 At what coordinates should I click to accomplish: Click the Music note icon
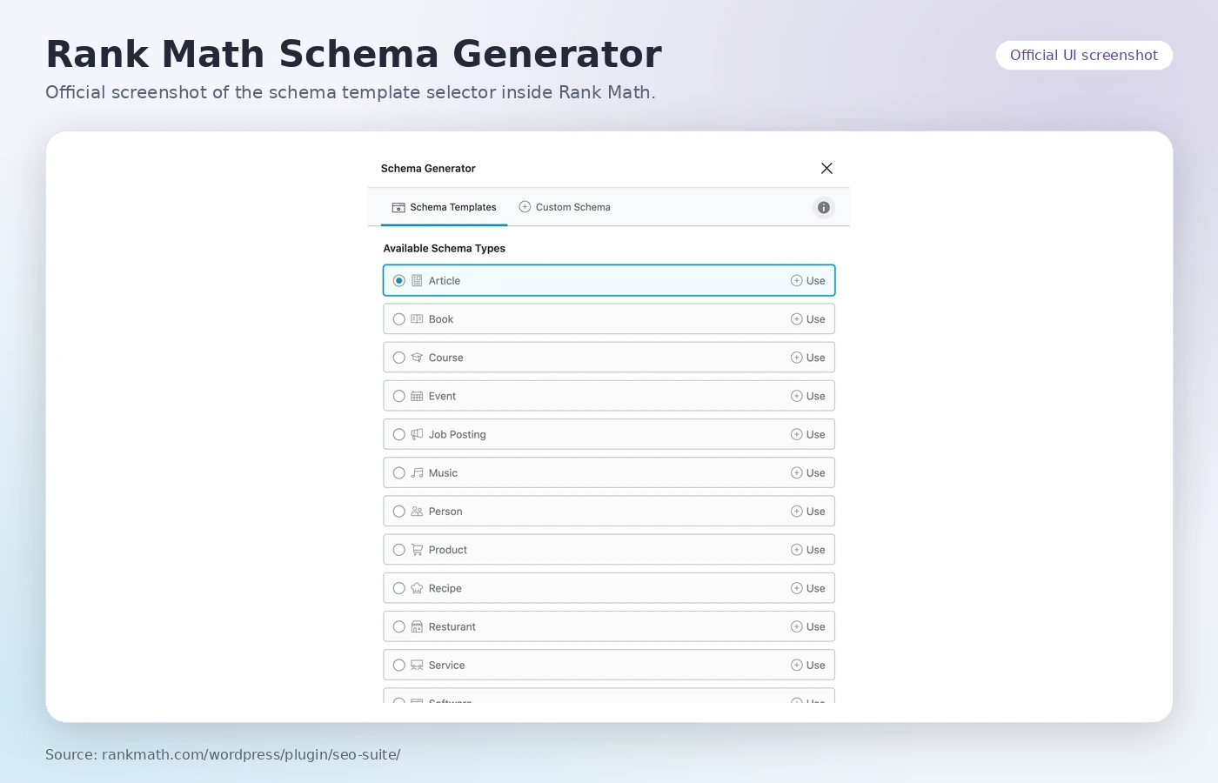click(417, 472)
